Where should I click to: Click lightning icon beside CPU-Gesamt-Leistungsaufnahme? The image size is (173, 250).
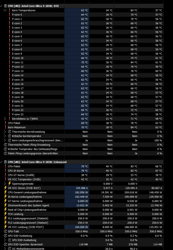click(5, 192)
